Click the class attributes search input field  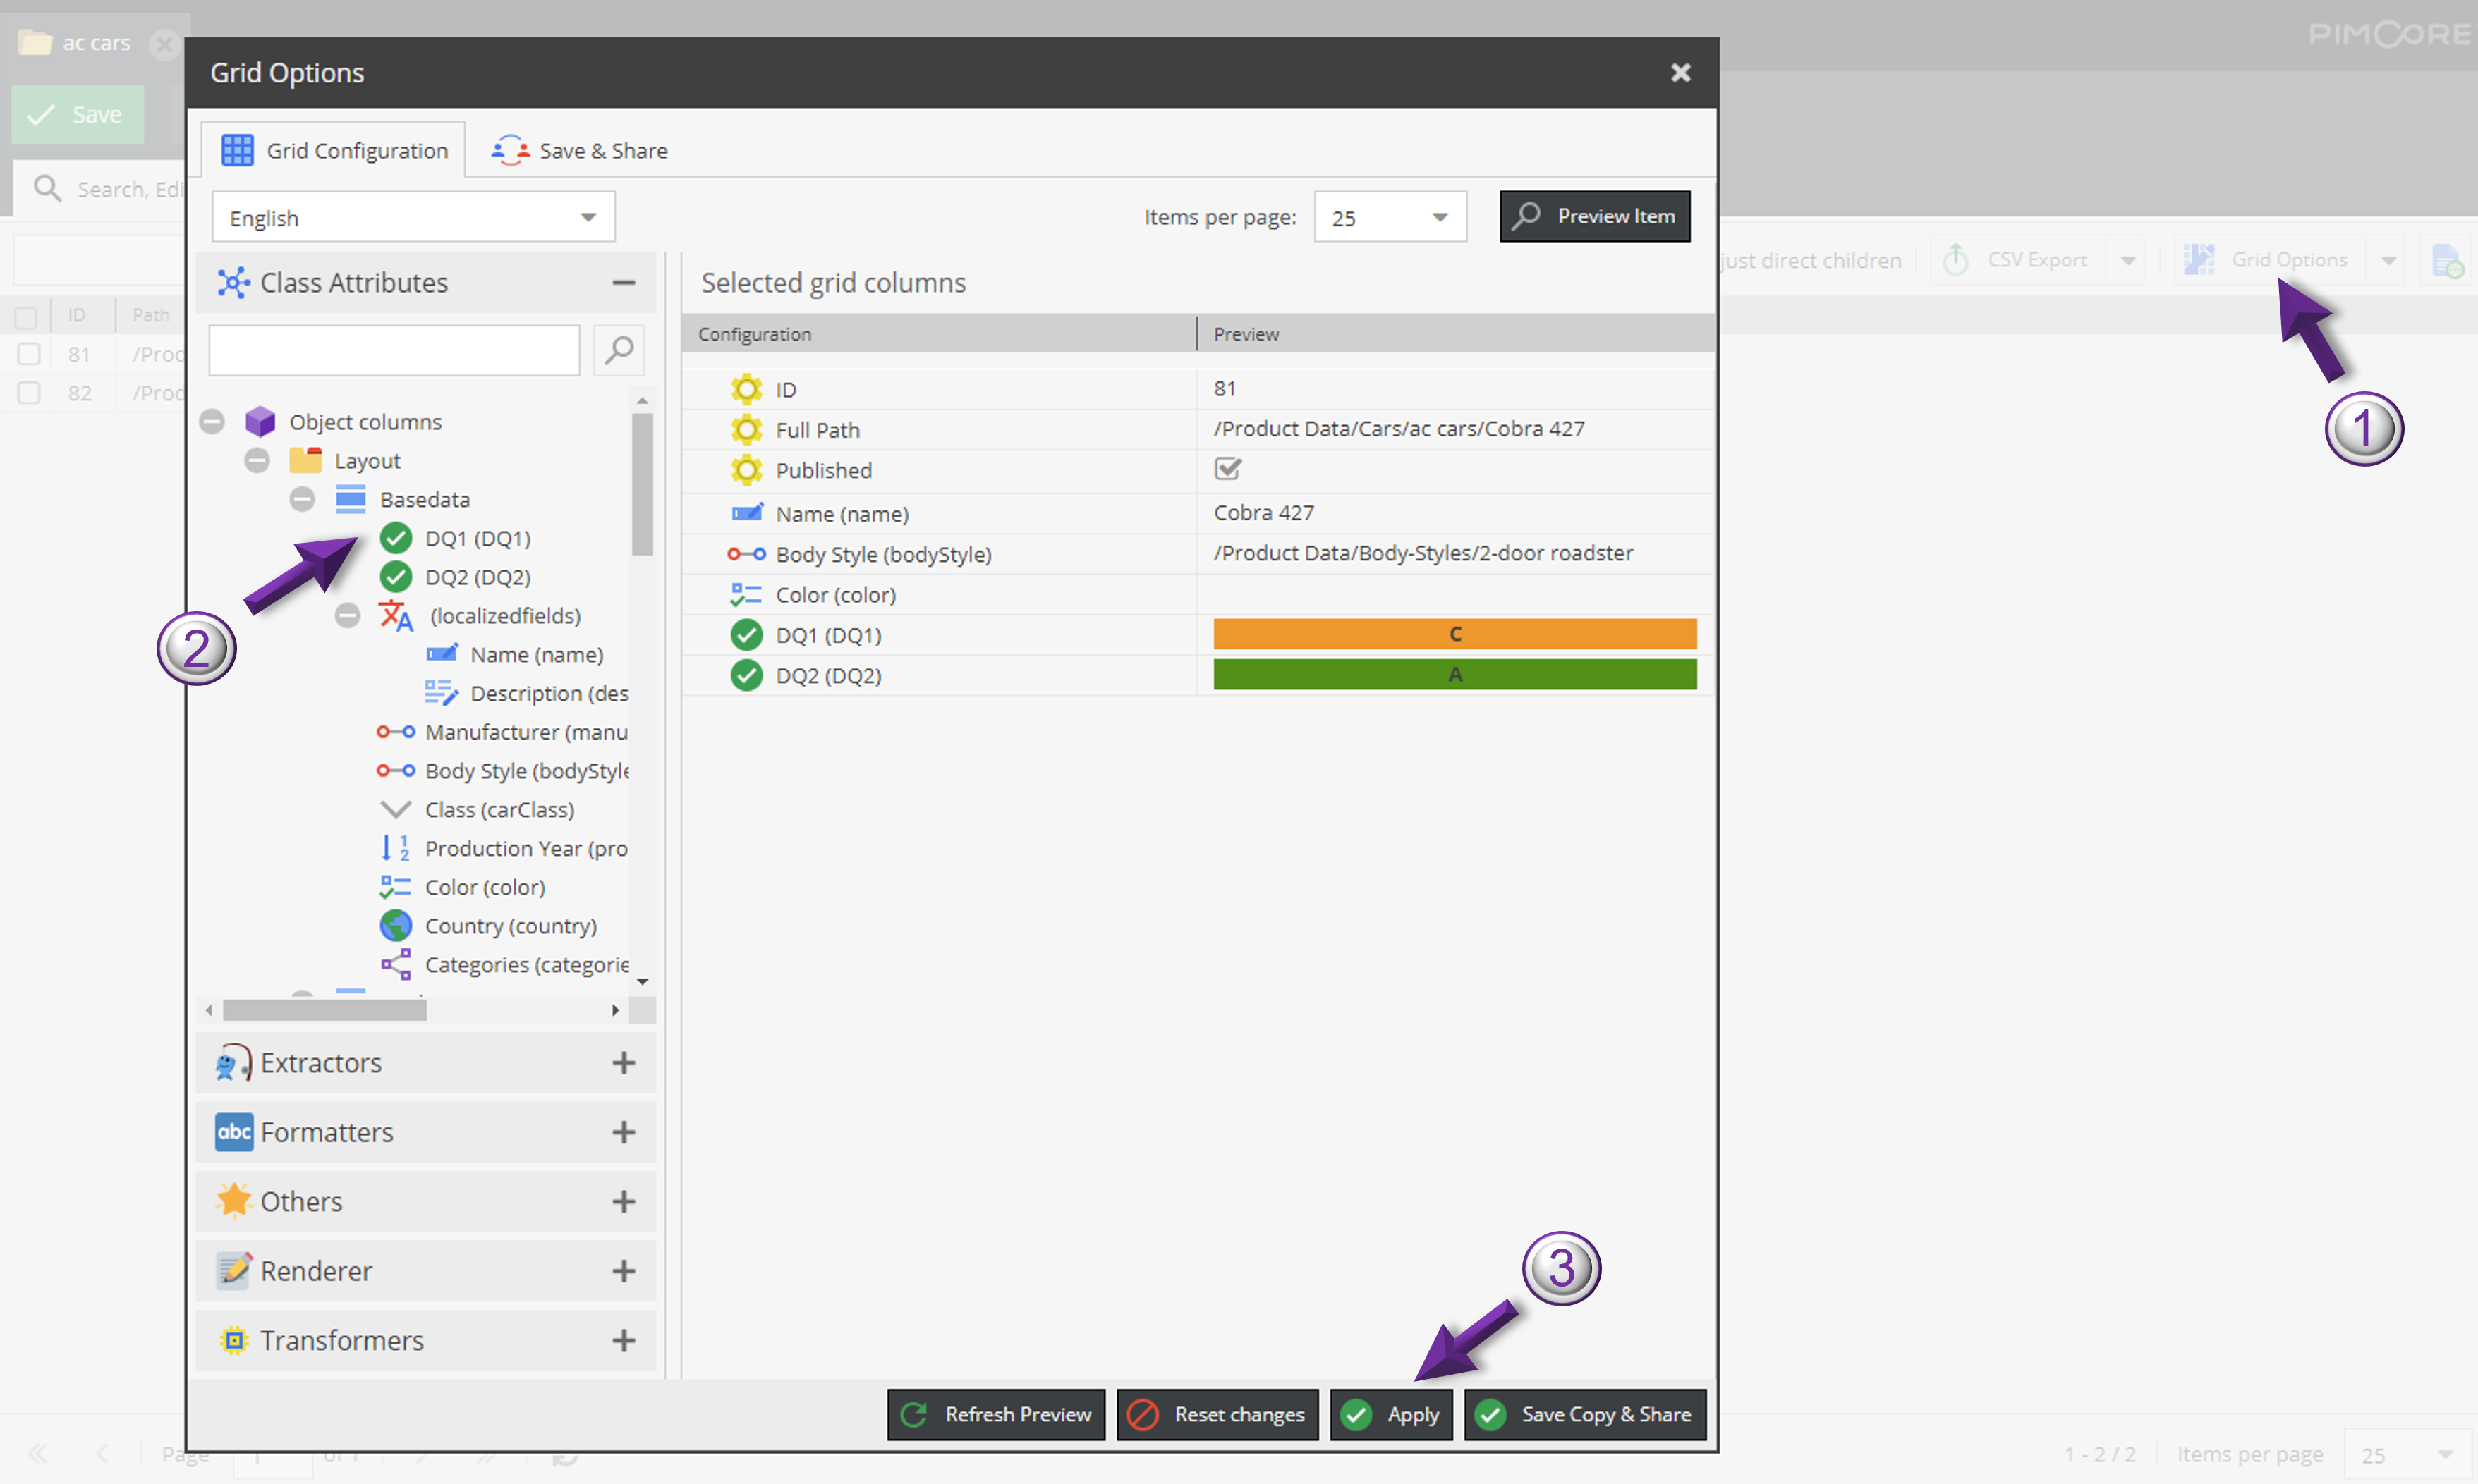pos(394,350)
